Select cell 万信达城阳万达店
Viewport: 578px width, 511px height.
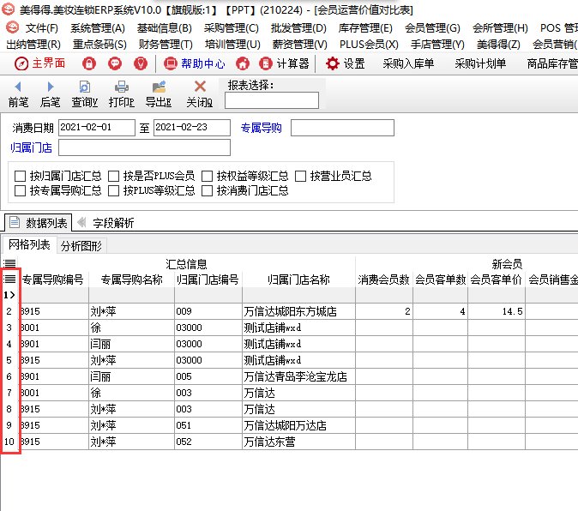pyautogui.click(x=298, y=425)
